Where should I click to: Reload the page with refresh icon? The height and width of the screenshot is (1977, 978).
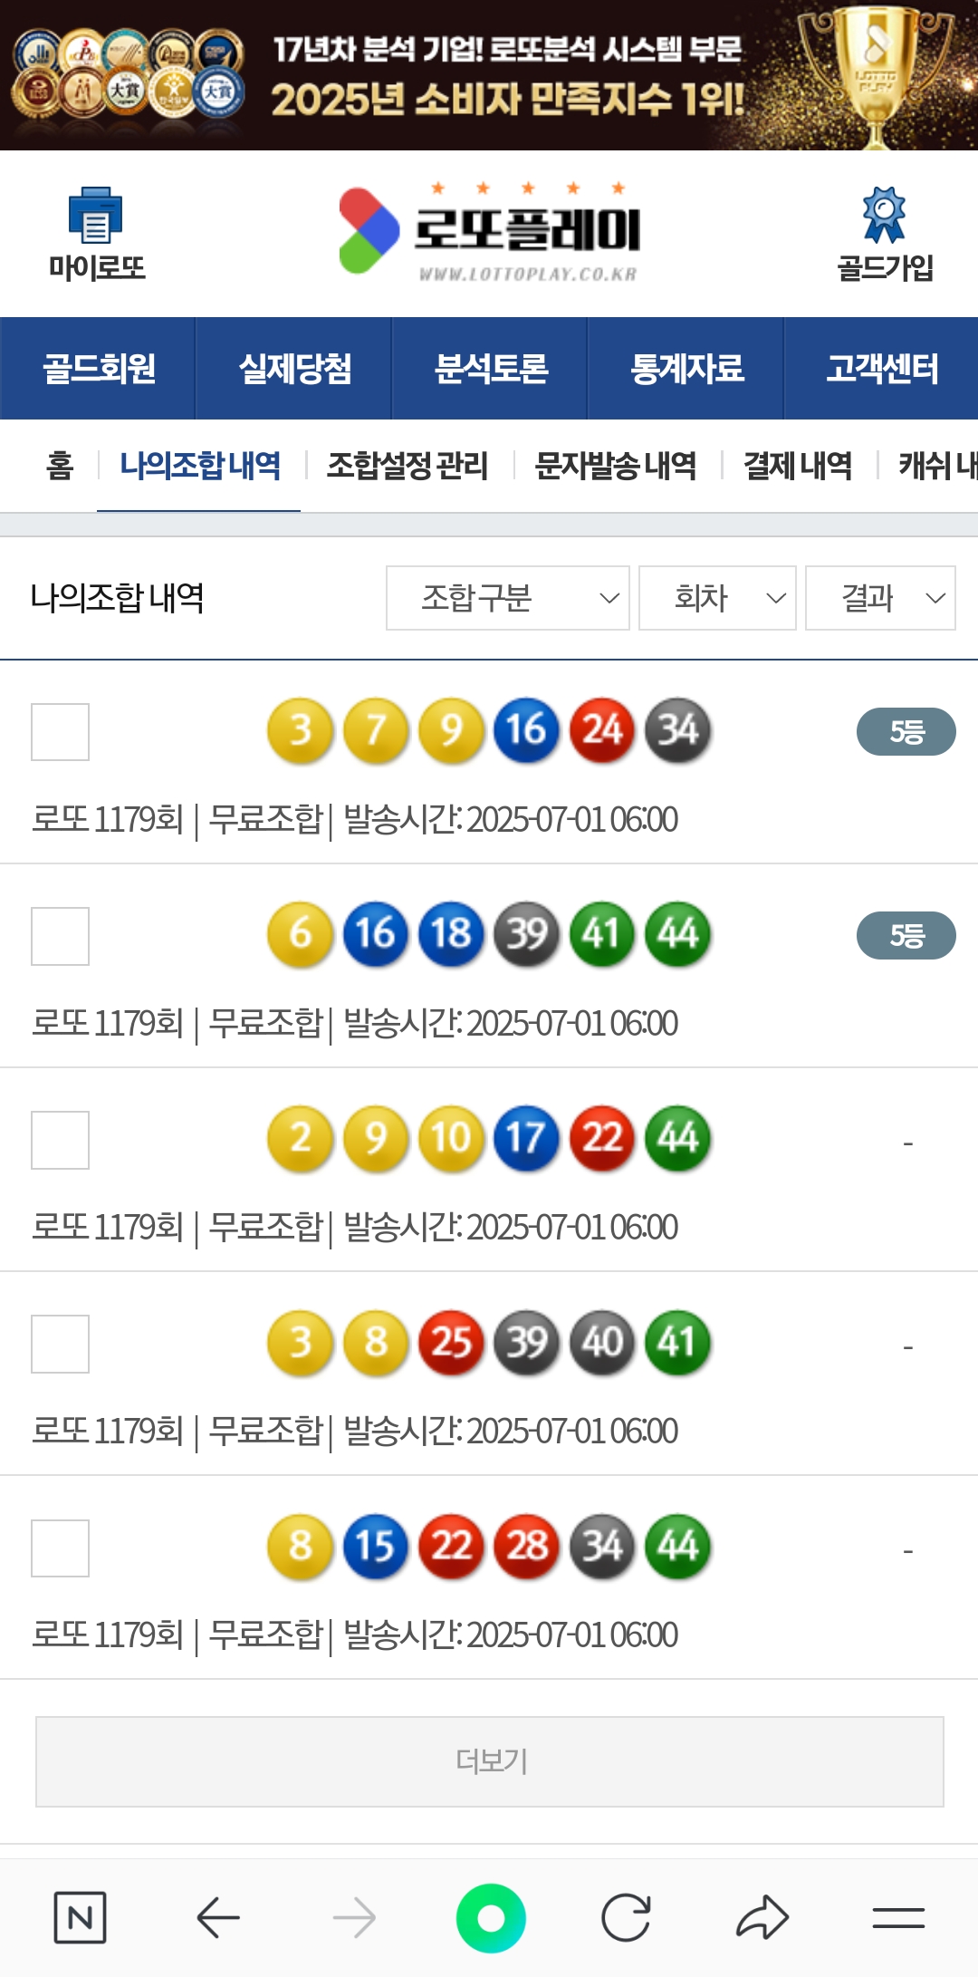626,1917
